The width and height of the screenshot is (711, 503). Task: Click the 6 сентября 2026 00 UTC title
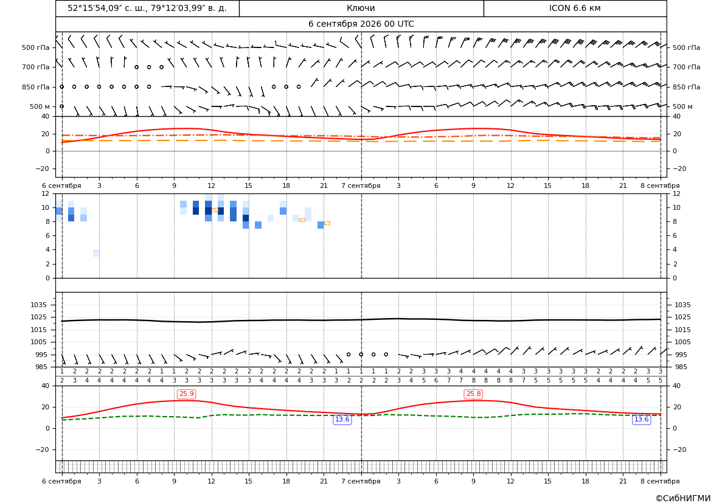pyautogui.click(x=361, y=24)
